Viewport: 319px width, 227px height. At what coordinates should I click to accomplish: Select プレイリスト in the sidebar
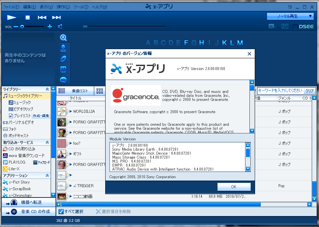20,116
